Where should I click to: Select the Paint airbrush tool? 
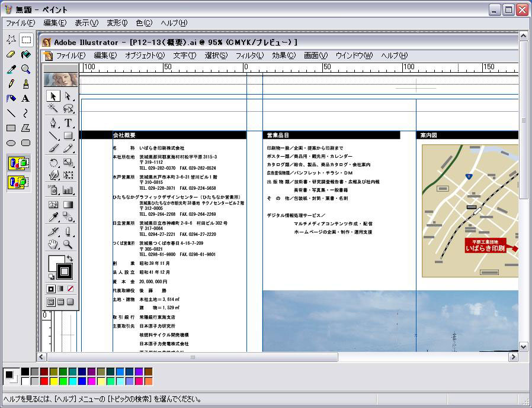click(11, 99)
